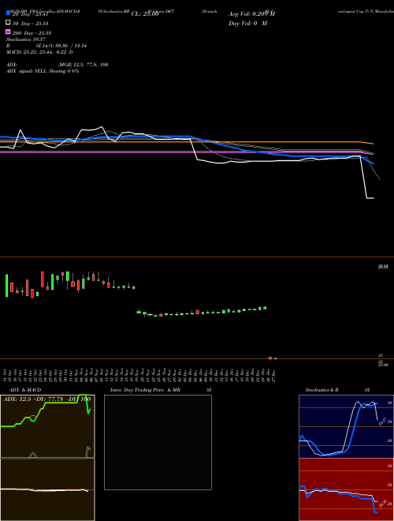The width and height of the screenshot is (394, 521).
Task: Click the 'Stochastics & R' panel title
Action: [x=322, y=390]
